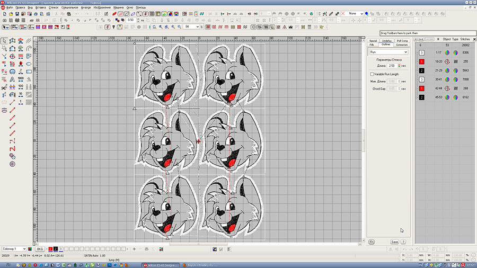Expand the first color block 1-17
The height and width of the screenshot is (268, 477).
(417, 53)
